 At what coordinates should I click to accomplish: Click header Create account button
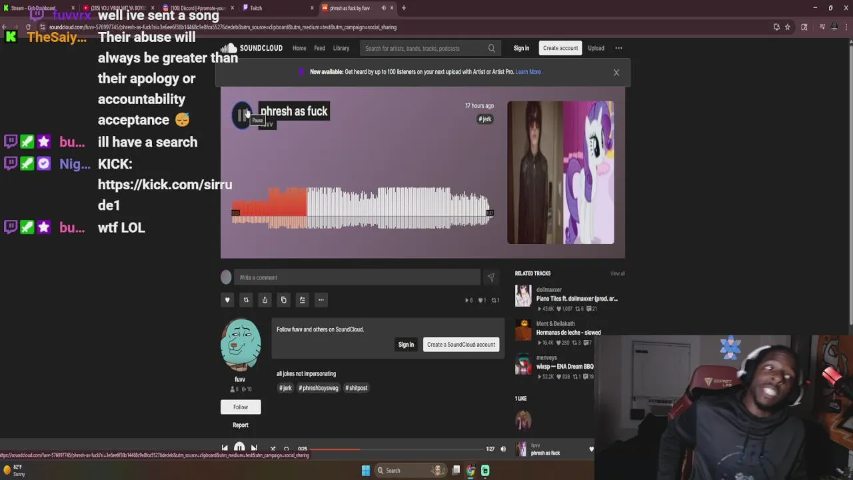point(560,48)
